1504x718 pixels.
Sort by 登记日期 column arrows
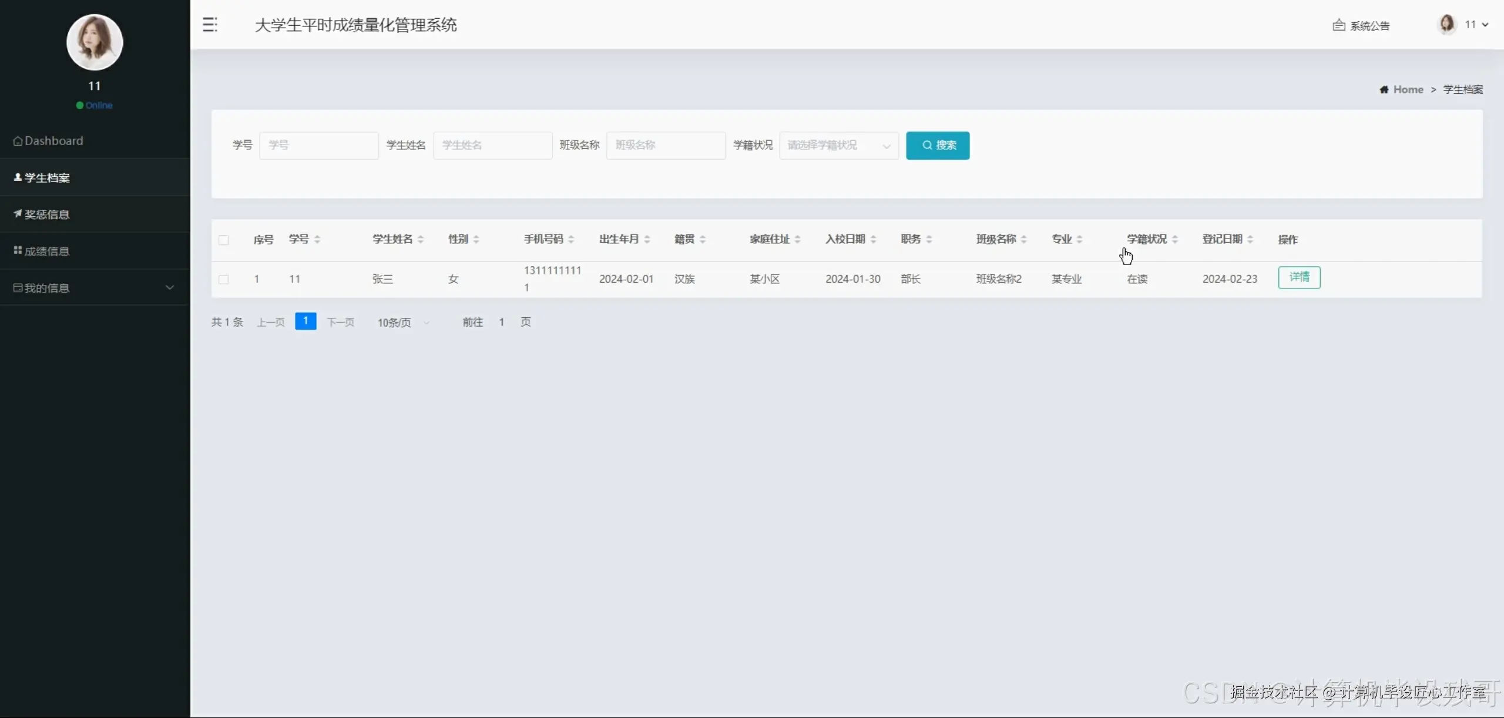click(x=1250, y=239)
